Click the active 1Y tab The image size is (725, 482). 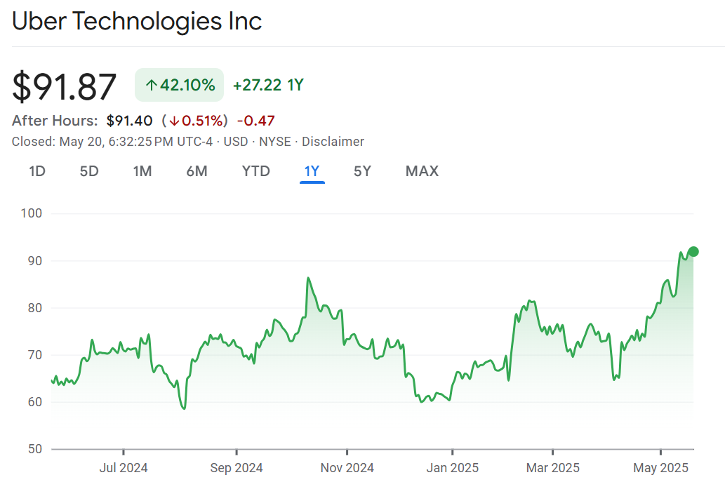312,171
